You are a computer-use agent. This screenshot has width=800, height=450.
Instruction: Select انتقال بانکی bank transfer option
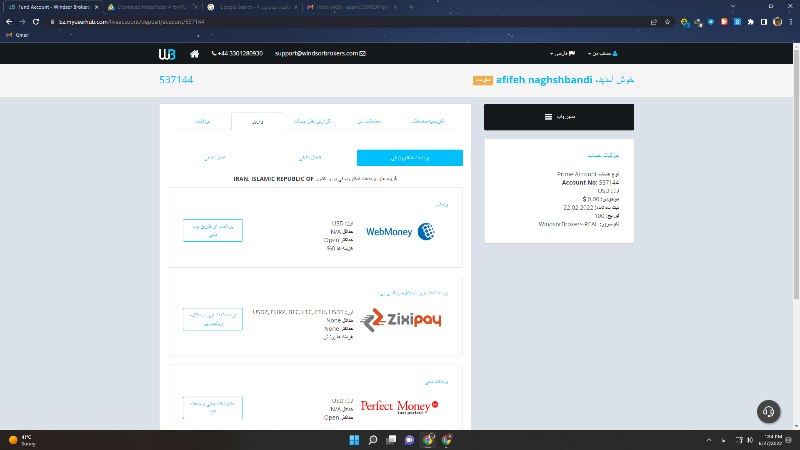pyautogui.click(x=310, y=158)
